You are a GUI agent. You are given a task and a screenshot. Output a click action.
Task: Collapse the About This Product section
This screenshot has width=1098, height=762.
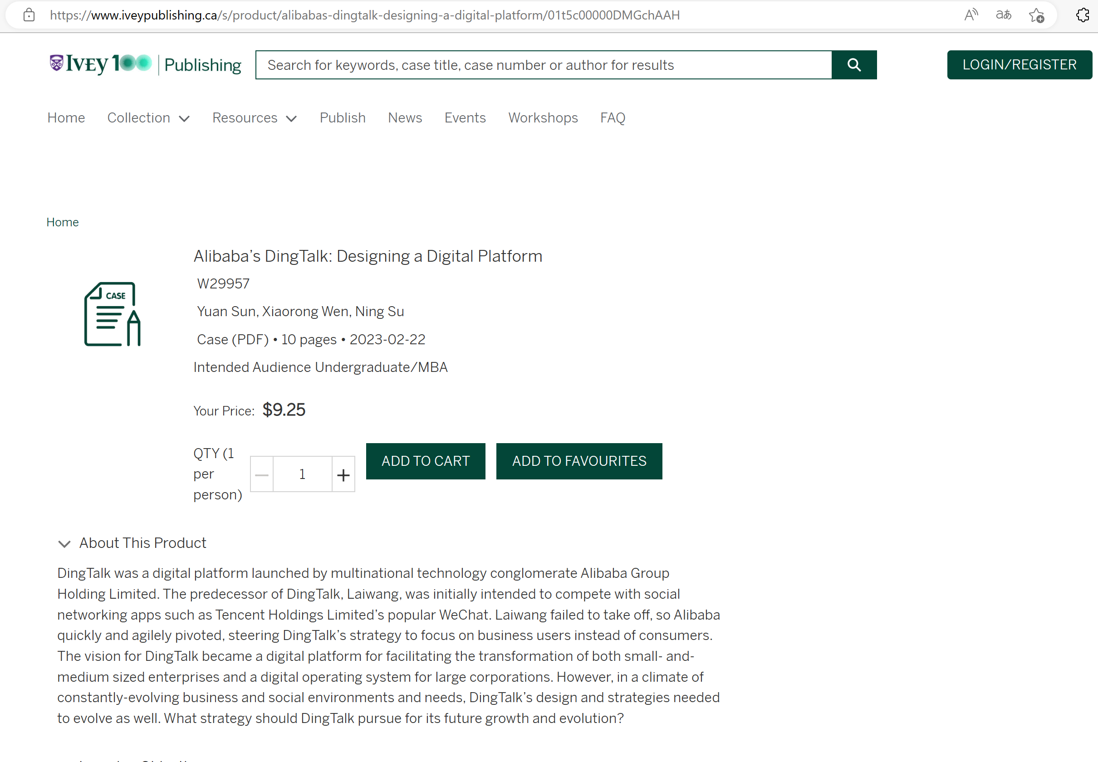pyautogui.click(x=64, y=543)
